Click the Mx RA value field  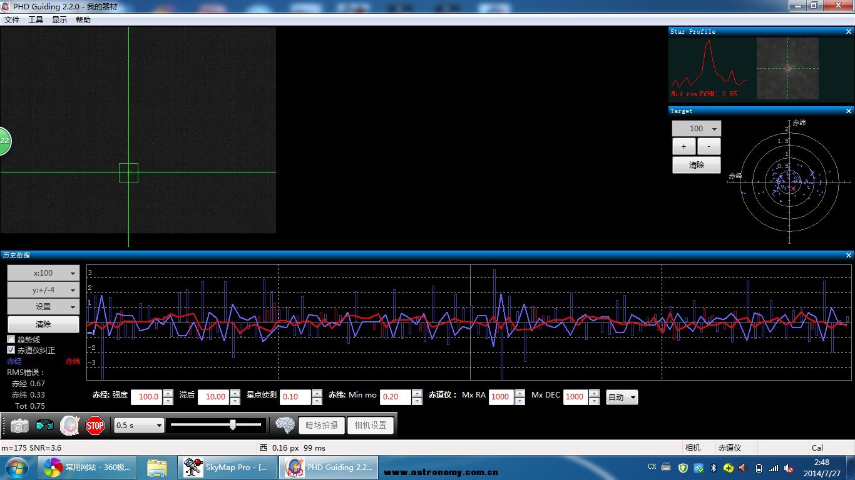tap(501, 397)
